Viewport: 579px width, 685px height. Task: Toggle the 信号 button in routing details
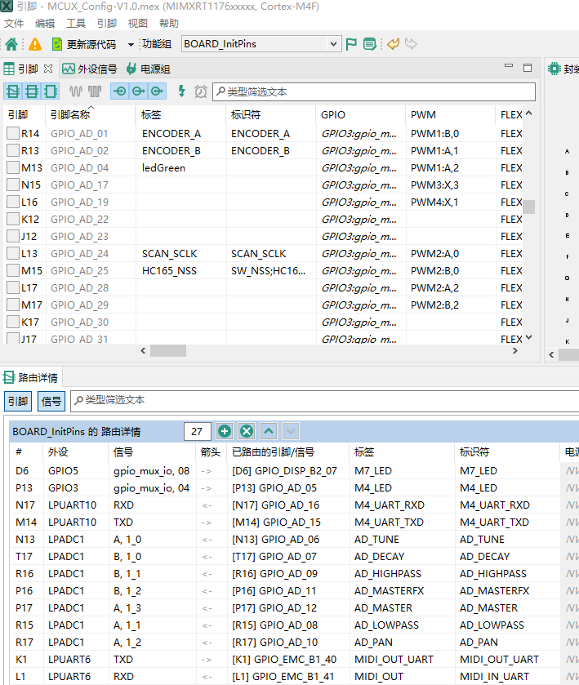coord(51,401)
